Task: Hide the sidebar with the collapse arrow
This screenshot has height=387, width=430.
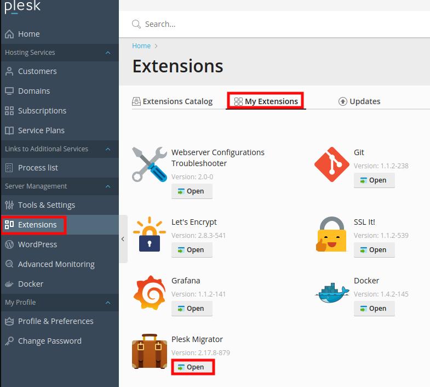Action: 123,239
